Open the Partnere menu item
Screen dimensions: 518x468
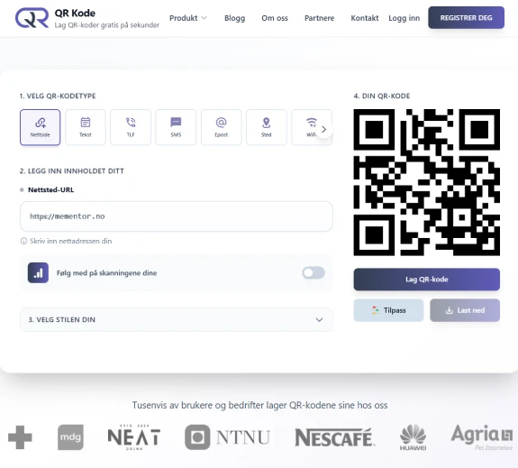(319, 18)
